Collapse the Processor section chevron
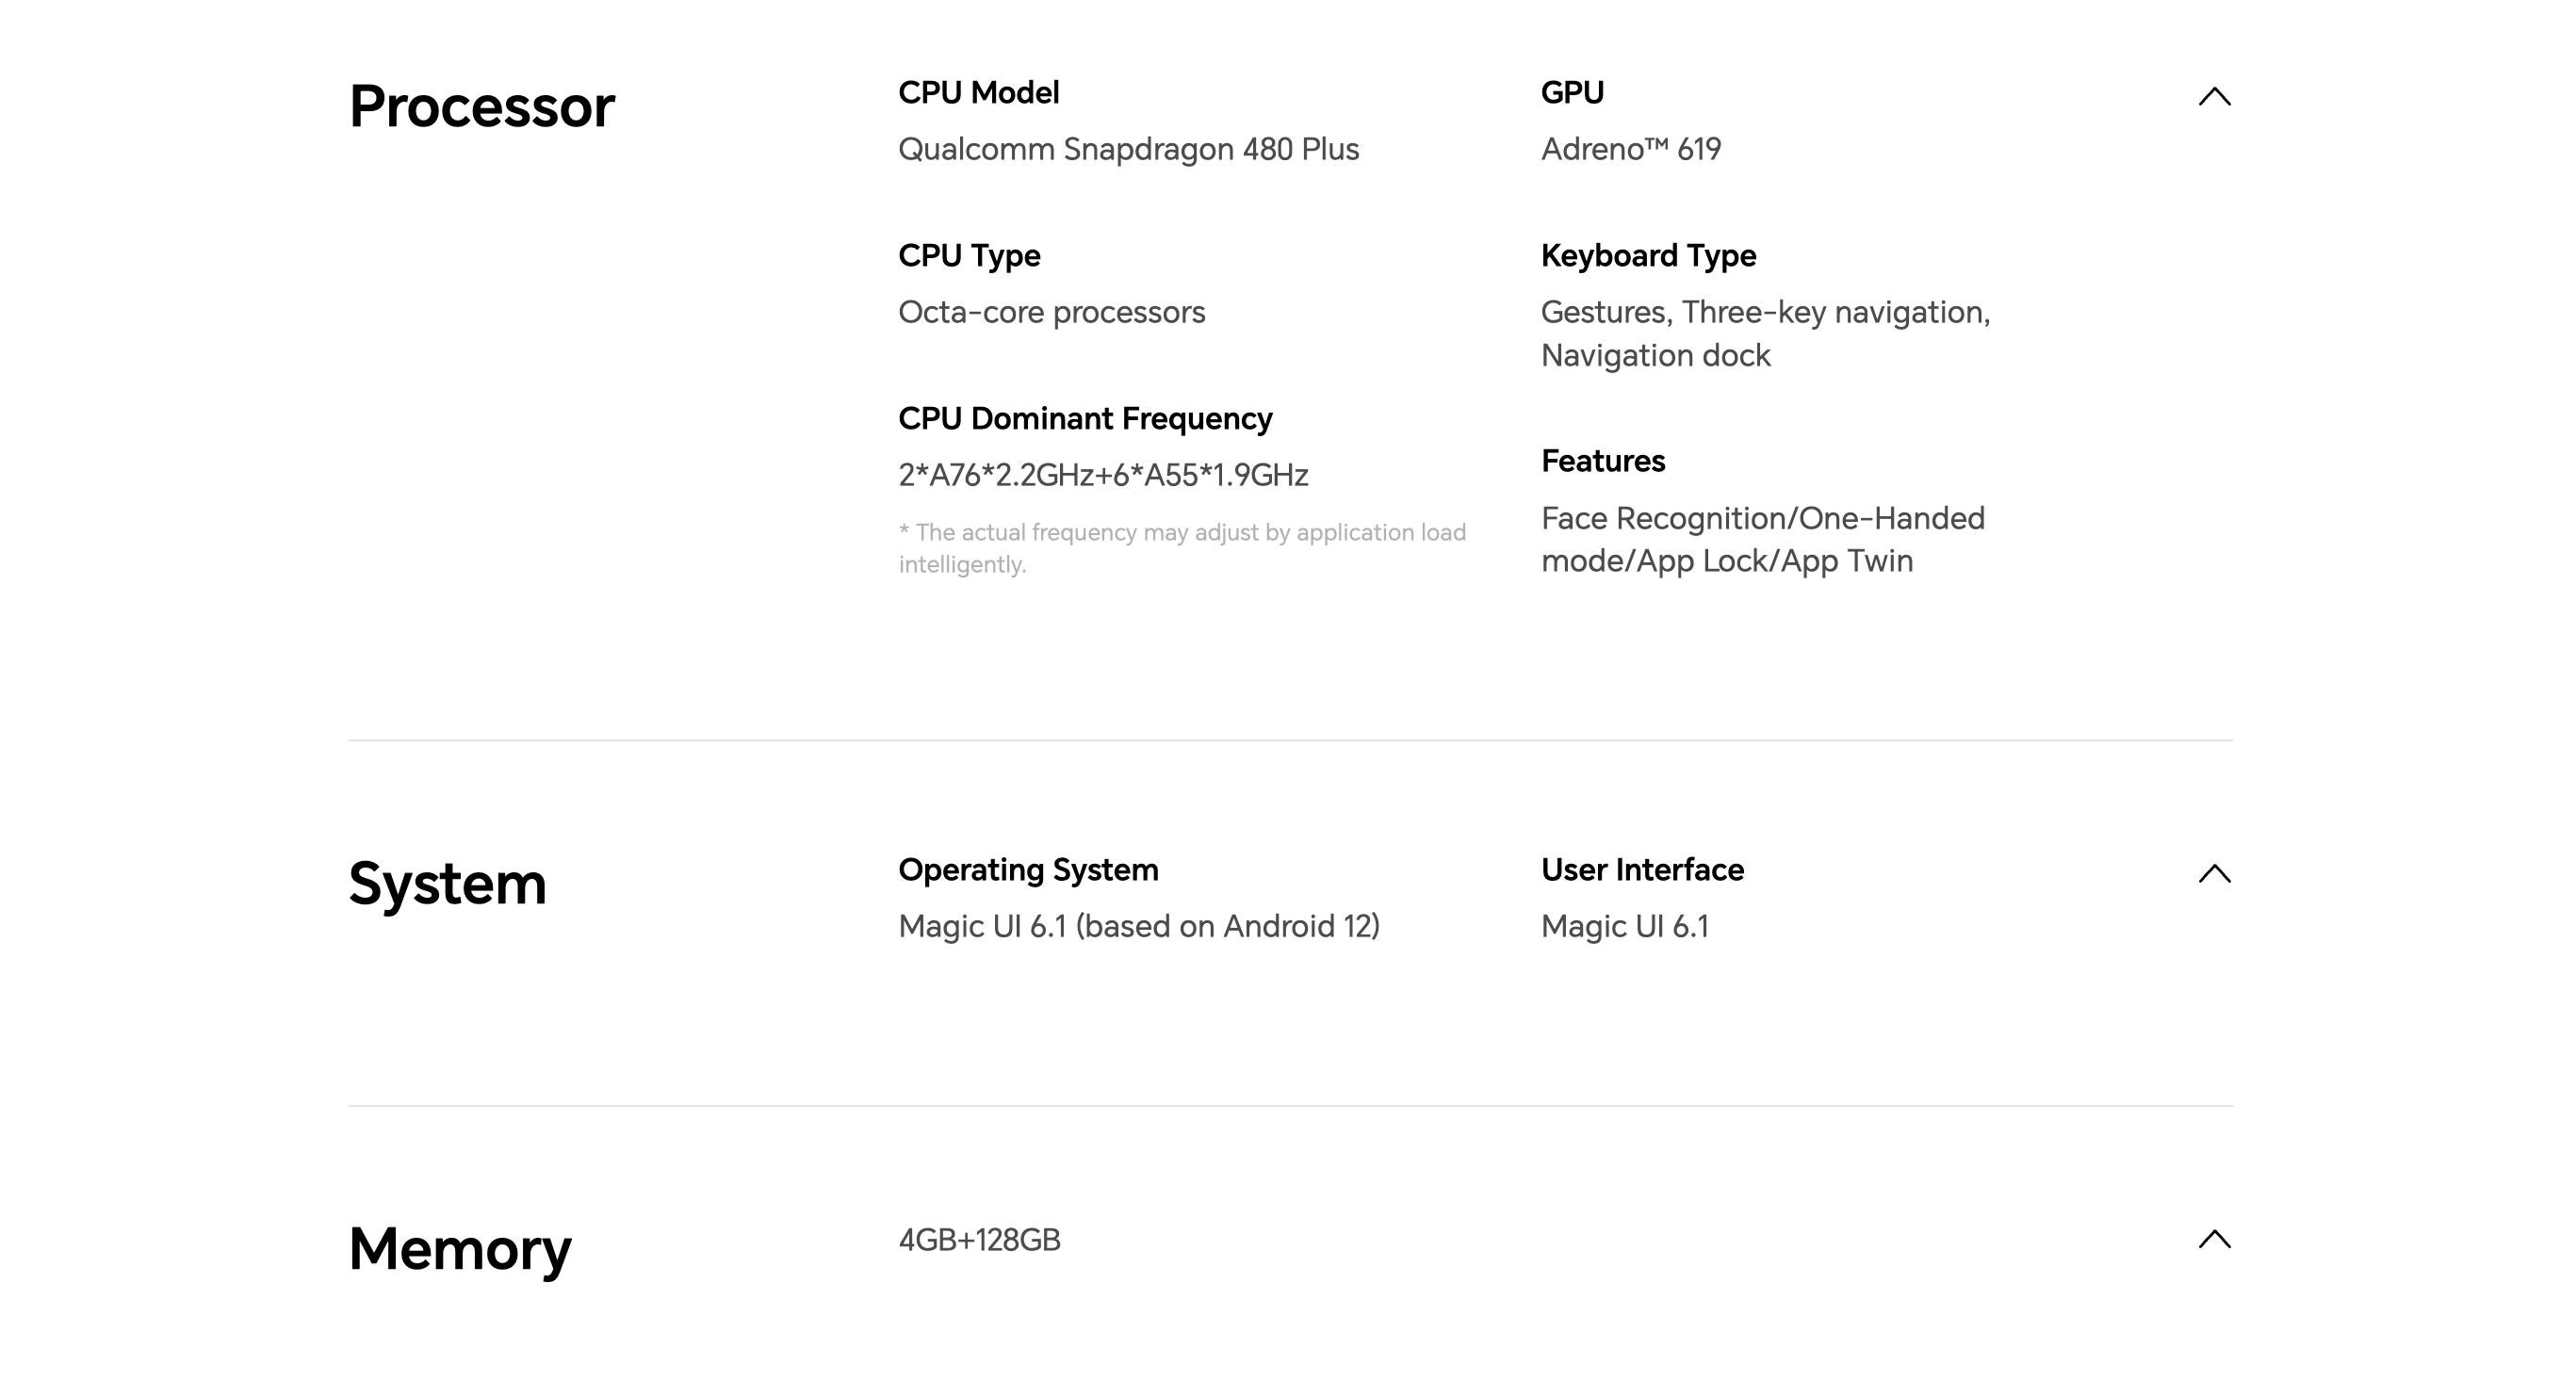 pos(2214,96)
